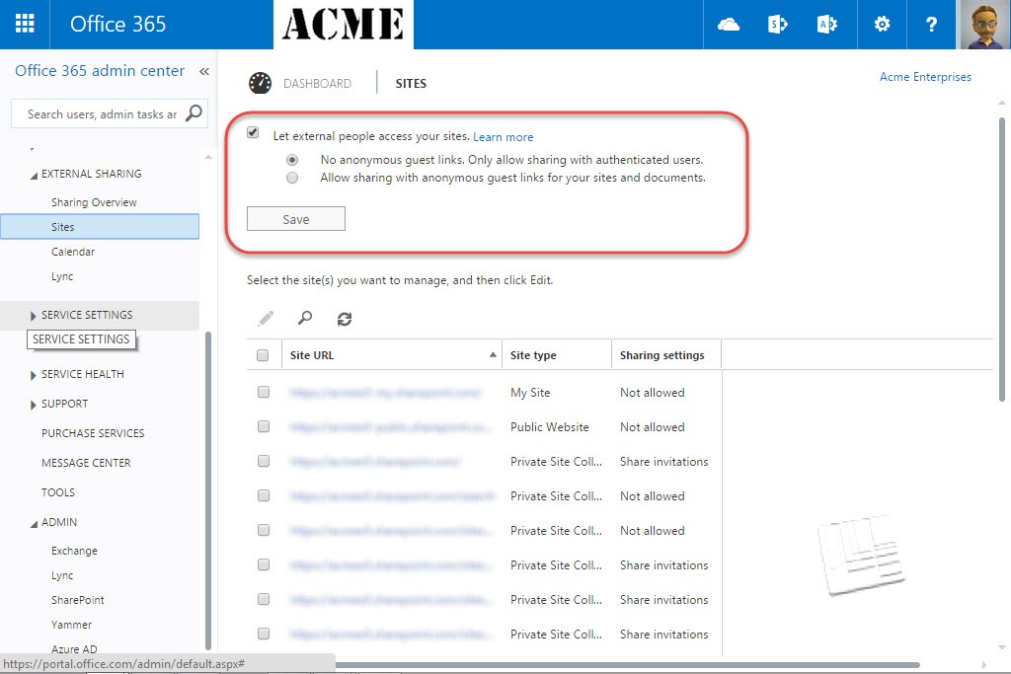The width and height of the screenshot is (1011, 674).
Task: Open Message Center in the sidebar
Action: tap(86, 463)
